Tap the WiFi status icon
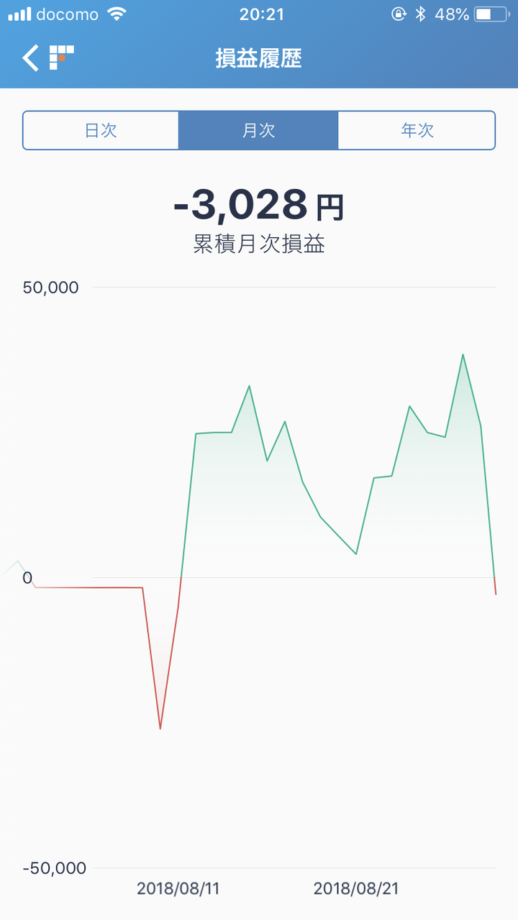 pos(115,14)
